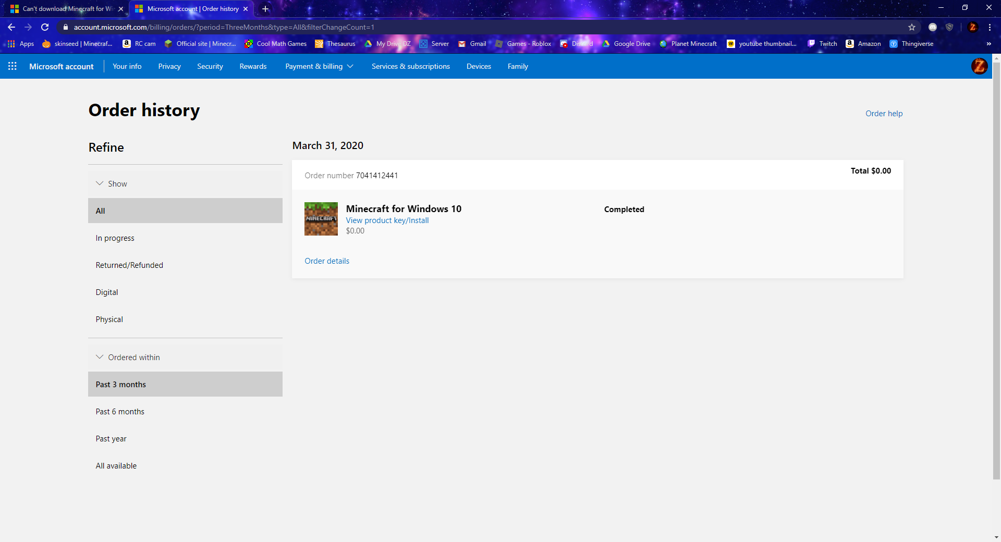Open the skinseed Minecraft bookmark
This screenshot has width=1001, height=542.
click(77, 44)
